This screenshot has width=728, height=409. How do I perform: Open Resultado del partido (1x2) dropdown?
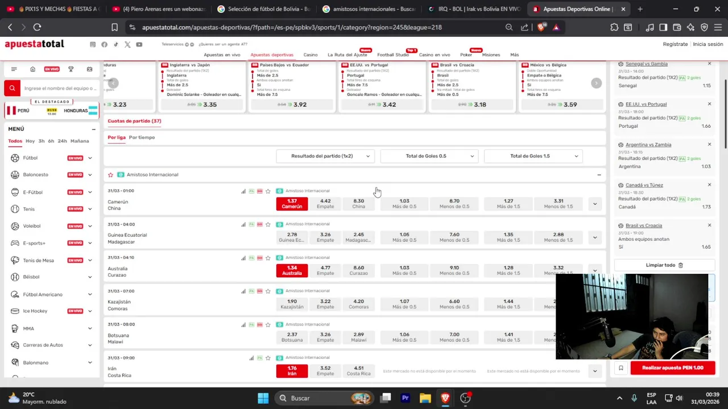(325, 156)
